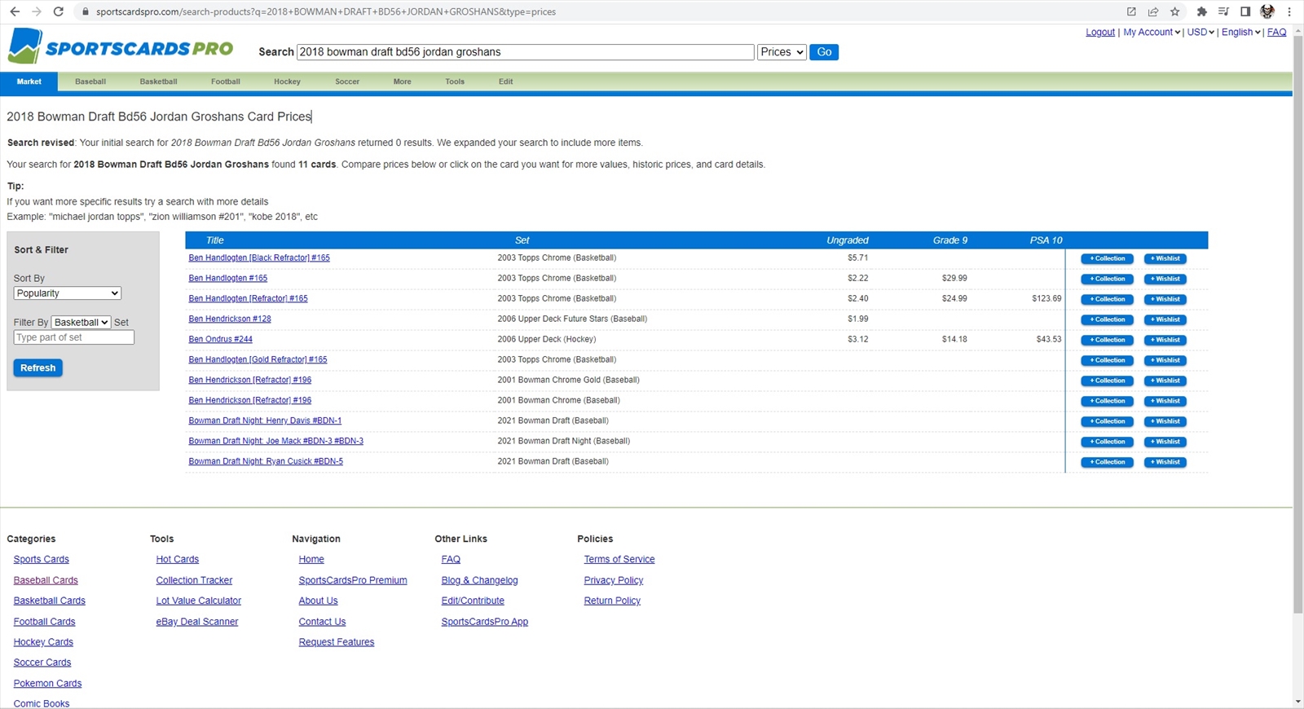1304x709 pixels.
Task: Open the Sort By Popularity dropdown
Action: click(x=68, y=293)
